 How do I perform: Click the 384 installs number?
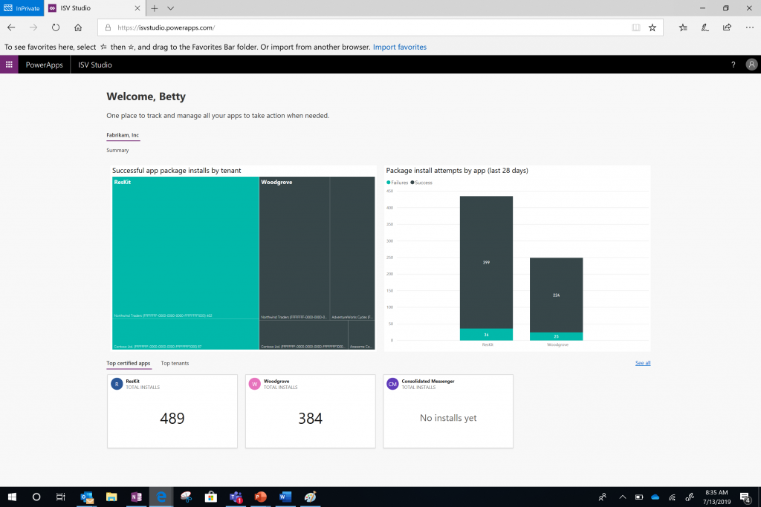(x=310, y=419)
